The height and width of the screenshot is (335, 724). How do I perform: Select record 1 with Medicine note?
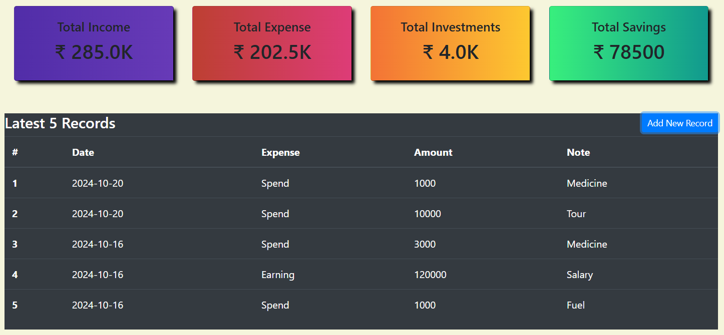(x=361, y=183)
